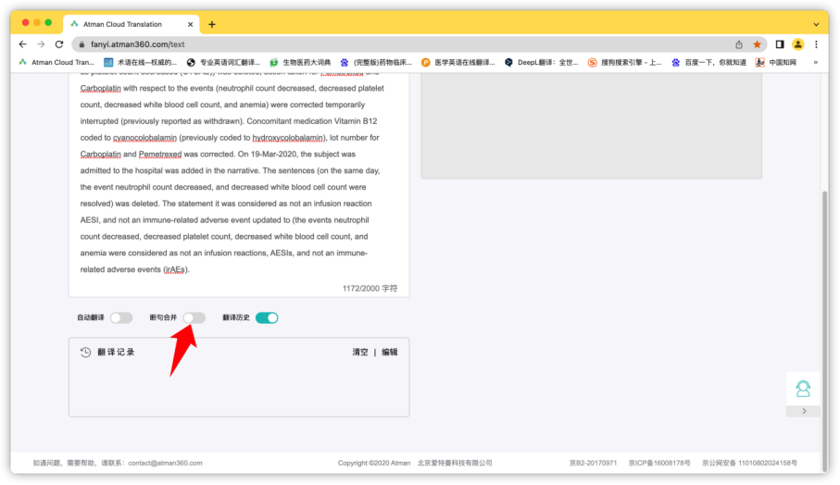Open 专业英语词汇翻译 bookmark

point(223,63)
